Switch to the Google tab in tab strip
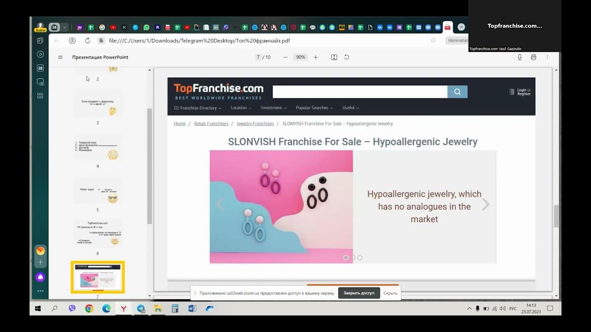591x332 pixels. pyautogui.click(x=102, y=28)
